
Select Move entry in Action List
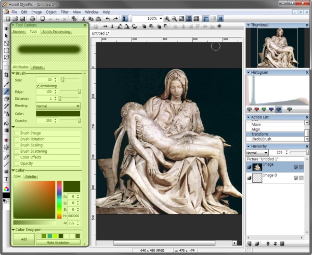(x=275, y=125)
